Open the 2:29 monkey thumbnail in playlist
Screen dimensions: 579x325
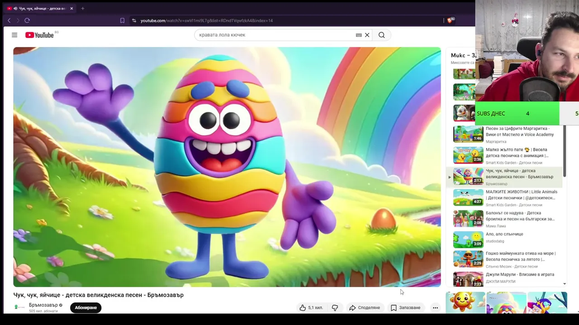coord(468,259)
